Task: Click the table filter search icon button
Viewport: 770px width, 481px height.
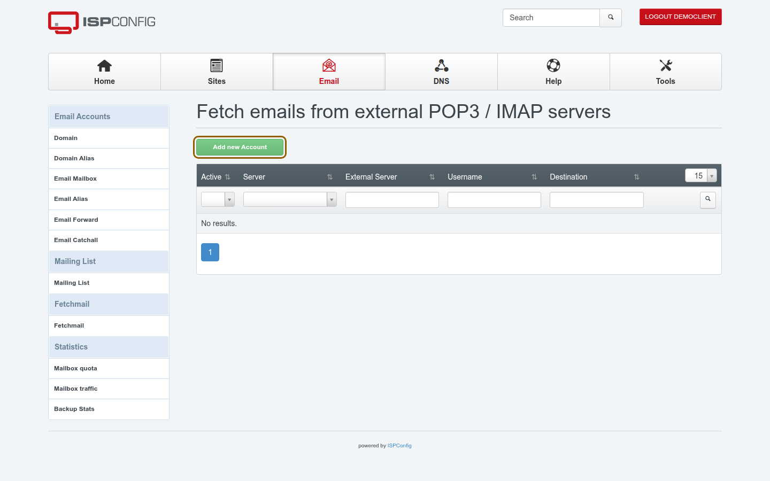Action: (708, 200)
